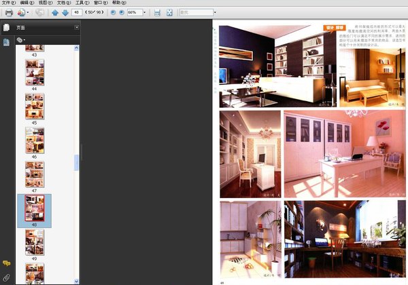Click the 66% zoom value field

[x=135, y=12]
